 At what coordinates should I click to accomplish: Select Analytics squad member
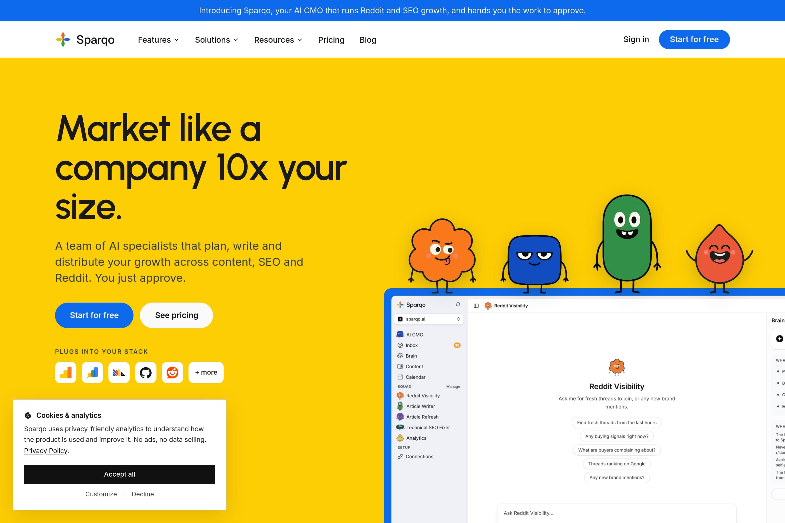click(429, 438)
